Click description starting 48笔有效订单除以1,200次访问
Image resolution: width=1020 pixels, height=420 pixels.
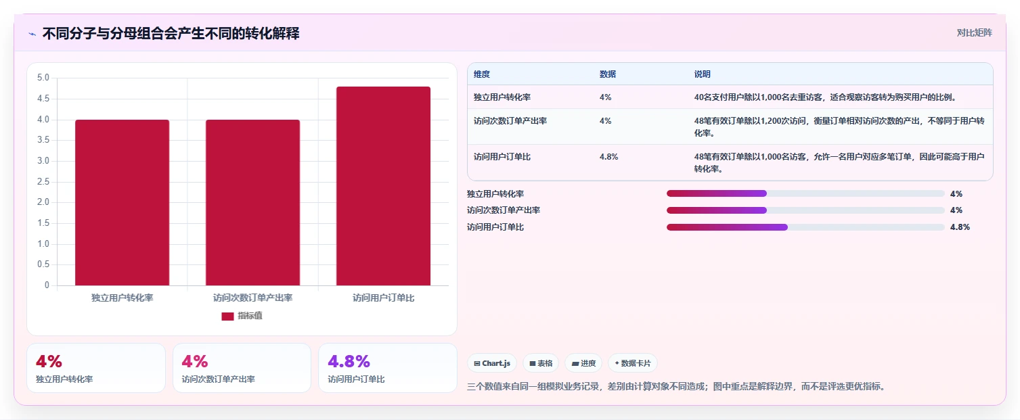click(839, 127)
